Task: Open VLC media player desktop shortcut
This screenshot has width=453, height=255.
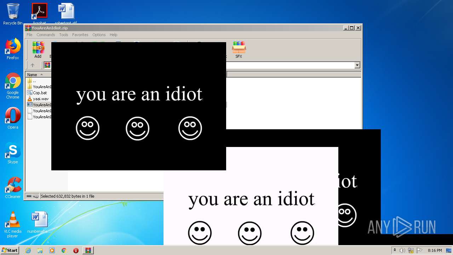Action: [x=13, y=225]
